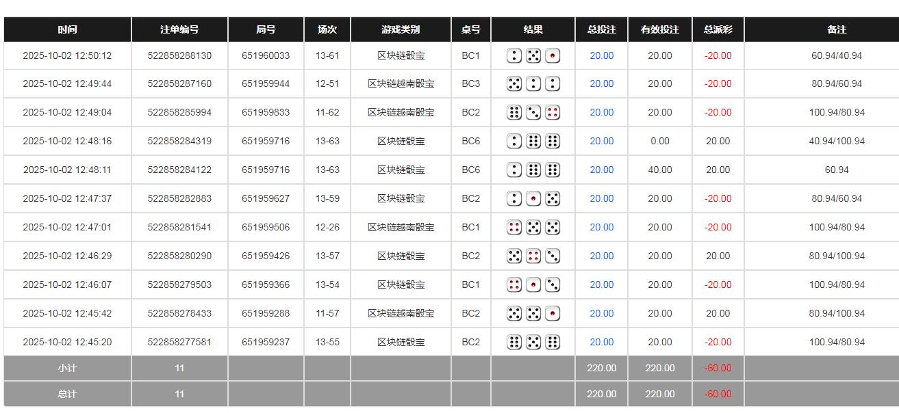Click the red single-pip die in the 12:45:42 result
899x413 pixels.
click(x=552, y=313)
